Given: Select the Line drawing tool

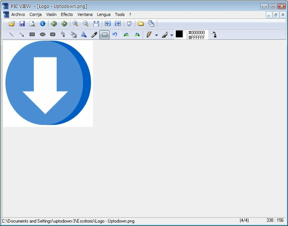Looking at the screenshot, I should tap(11, 34).
